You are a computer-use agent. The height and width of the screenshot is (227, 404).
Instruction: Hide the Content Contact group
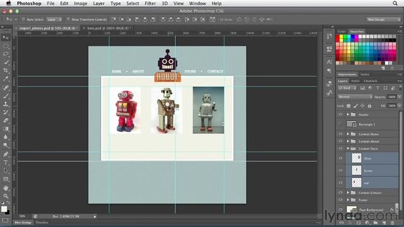[x=341, y=192]
